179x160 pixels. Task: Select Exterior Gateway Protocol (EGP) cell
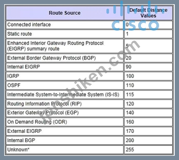click(x=65, y=113)
